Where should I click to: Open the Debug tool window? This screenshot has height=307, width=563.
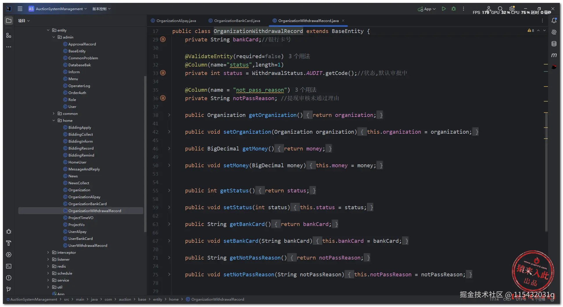9,231
